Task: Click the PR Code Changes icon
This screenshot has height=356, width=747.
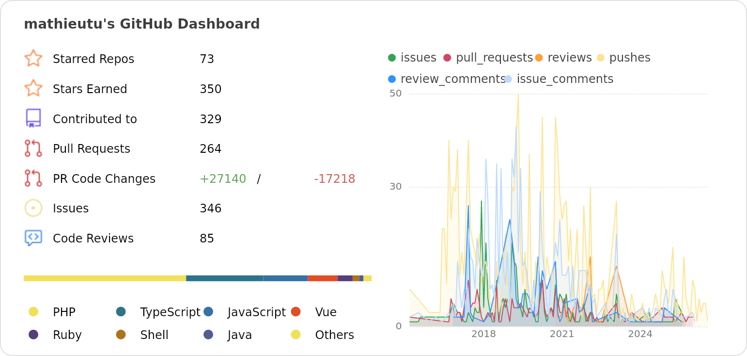Action: click(x=33, y=178)
